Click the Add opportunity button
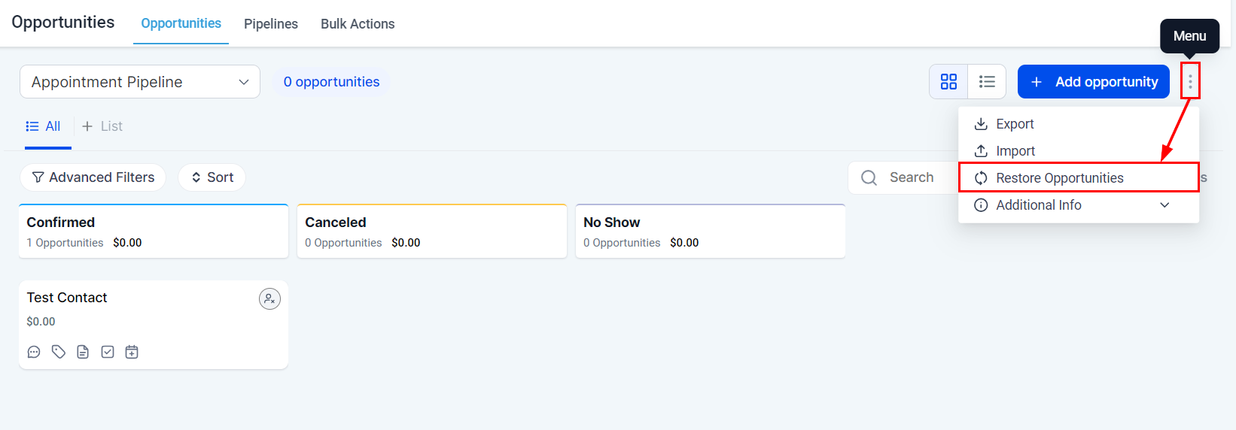The height and width of the screenshot is (430, 1236). [x=1093, y=82]
